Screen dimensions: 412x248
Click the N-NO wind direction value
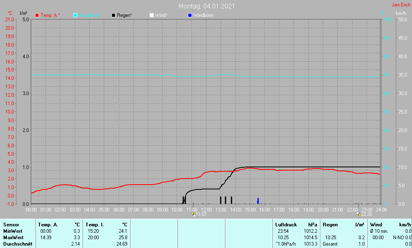coord(399,238)
